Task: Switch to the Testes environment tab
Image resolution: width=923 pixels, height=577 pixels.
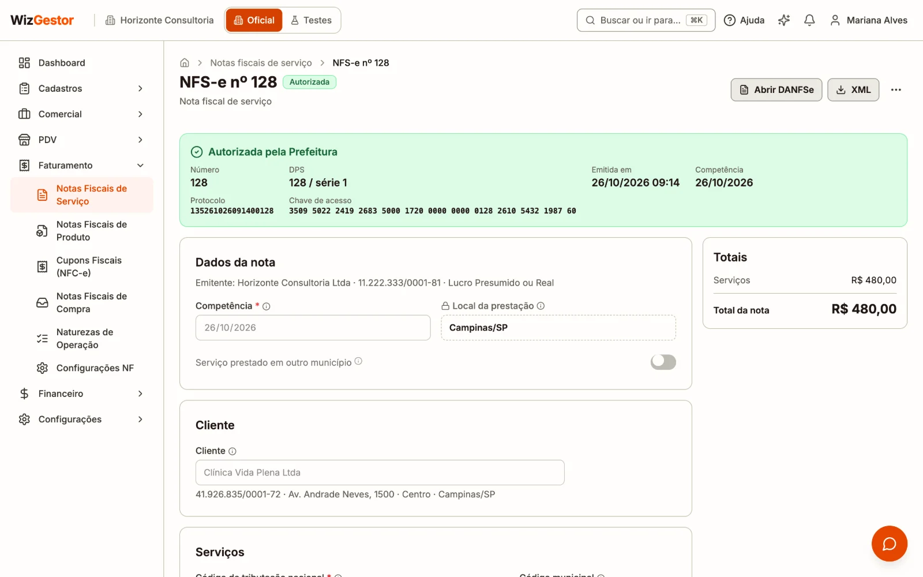Action: click(311, 20)
